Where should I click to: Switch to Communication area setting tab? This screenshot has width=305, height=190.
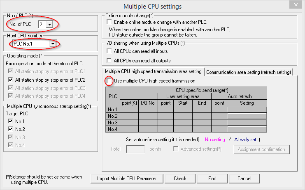coord(248,72)
